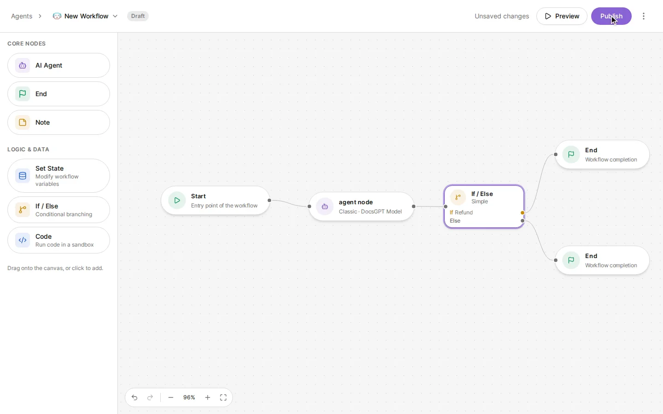Click the play icon on Start node
This screenshot has width=663, height=414.
click(177, 201)
